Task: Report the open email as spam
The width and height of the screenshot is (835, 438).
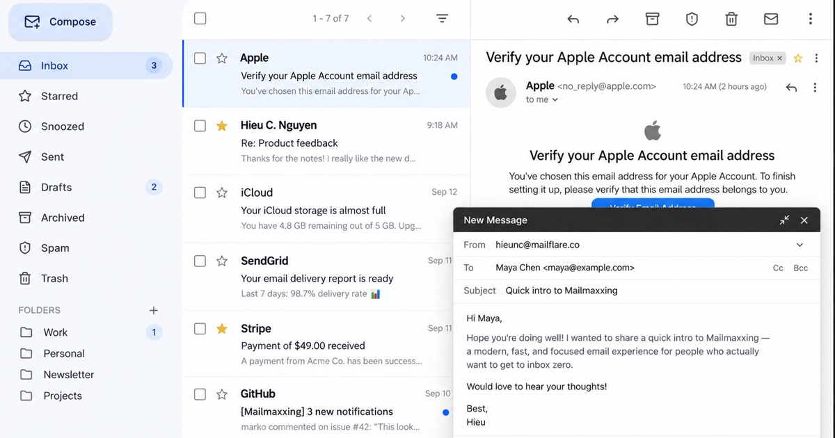Action: pyautogui.click(x=692, y=19)
